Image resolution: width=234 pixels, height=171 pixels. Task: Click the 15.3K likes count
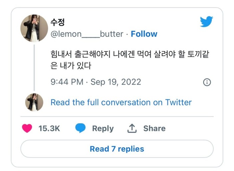(49, 129)
